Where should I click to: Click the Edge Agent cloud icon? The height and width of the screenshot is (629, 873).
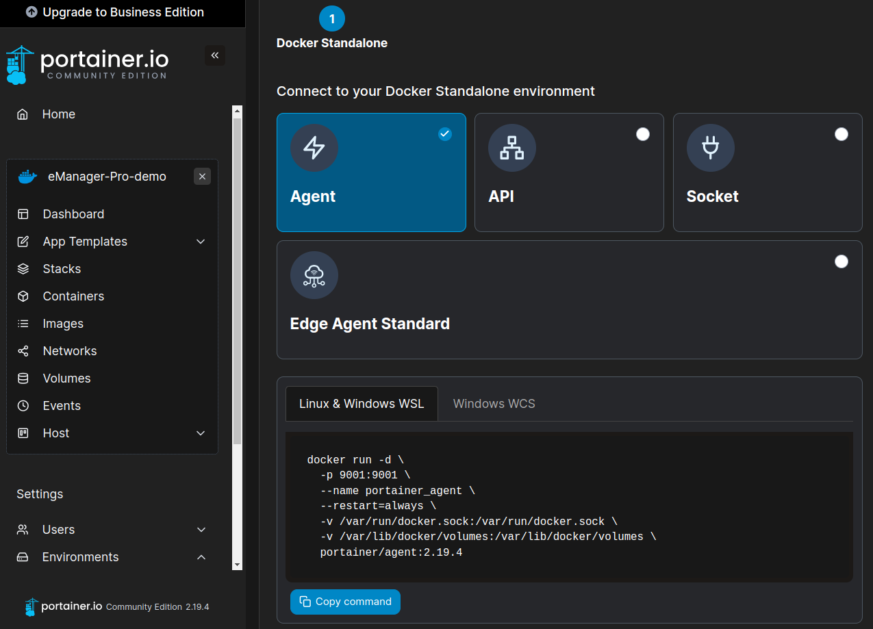(314, 275)
